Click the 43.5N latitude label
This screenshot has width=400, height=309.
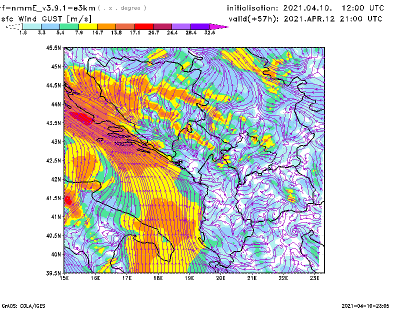[53, 123]
